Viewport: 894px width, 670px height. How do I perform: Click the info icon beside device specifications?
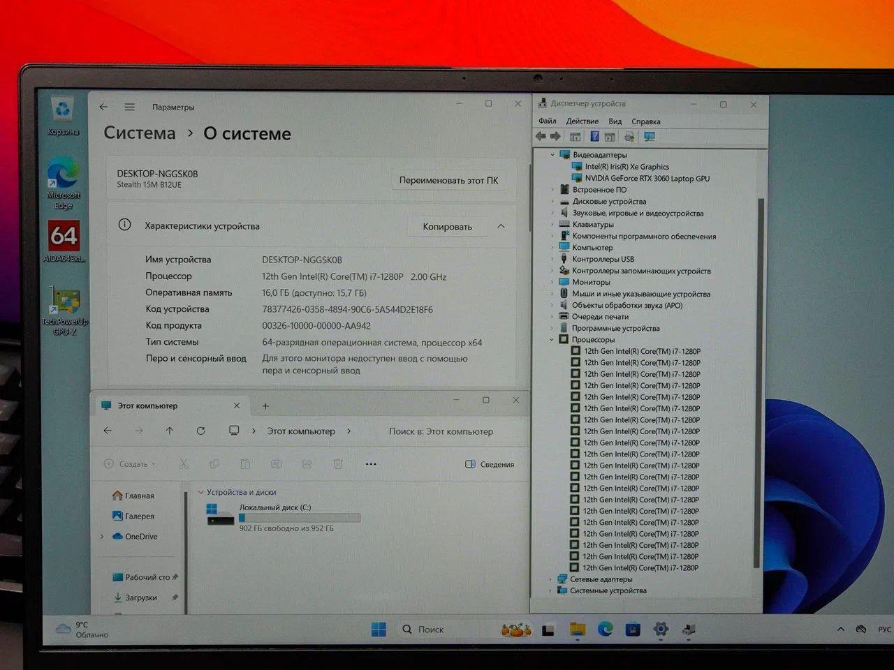(124, 225)
